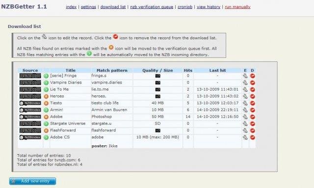Screen dimensions: 314x188
Task: Select the Vampire Diaries title
Action: click(x=66, y=82)
